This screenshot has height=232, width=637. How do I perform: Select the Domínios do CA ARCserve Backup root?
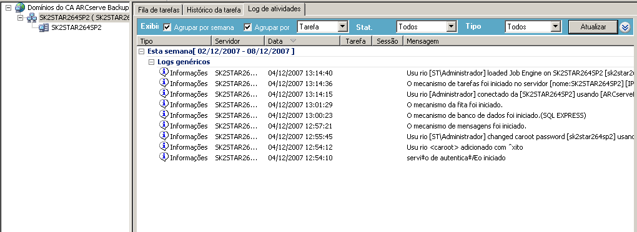coord(78,7)
